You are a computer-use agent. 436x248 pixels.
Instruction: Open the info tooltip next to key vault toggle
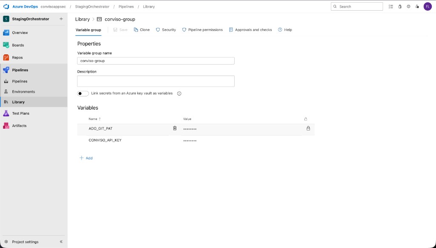coord(179,93)
